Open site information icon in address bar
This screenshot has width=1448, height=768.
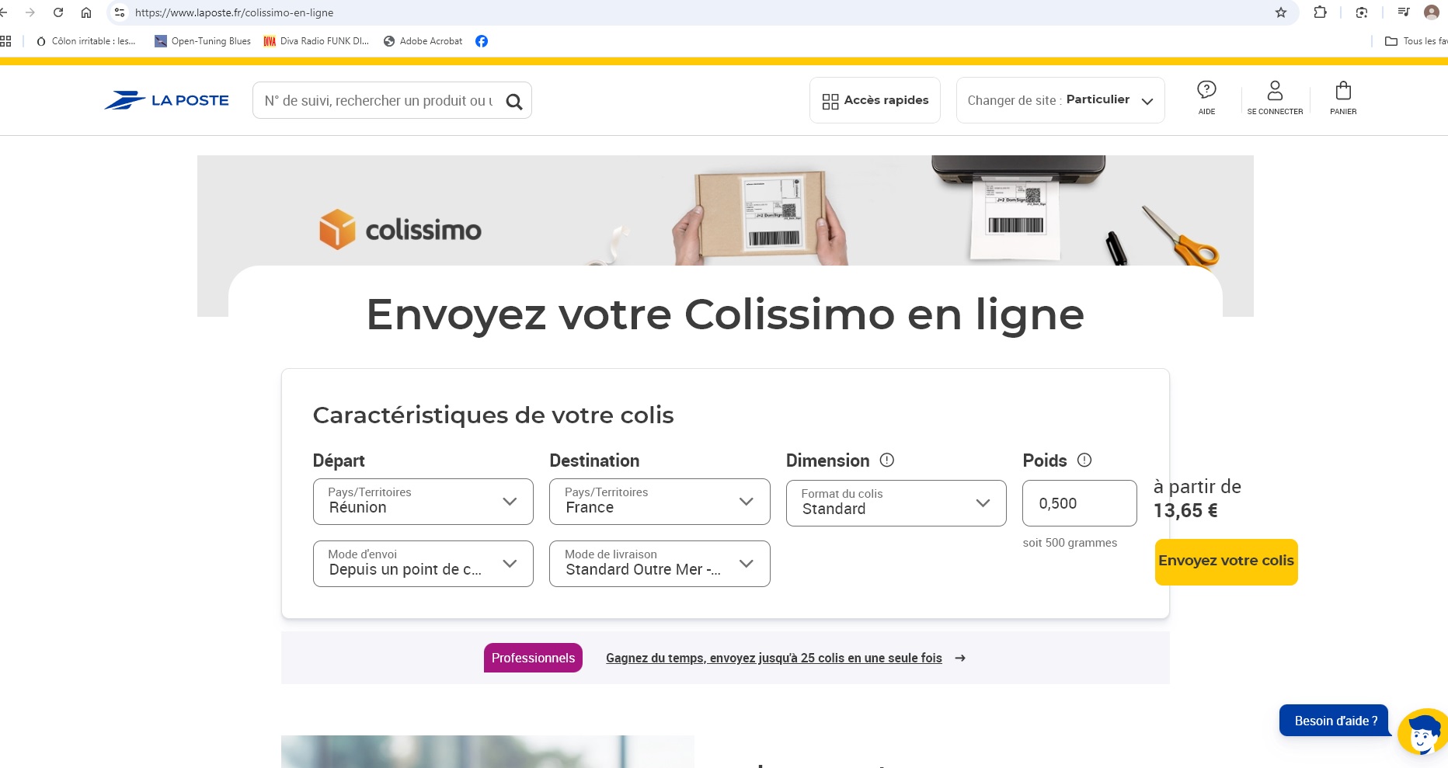[120, 12]
